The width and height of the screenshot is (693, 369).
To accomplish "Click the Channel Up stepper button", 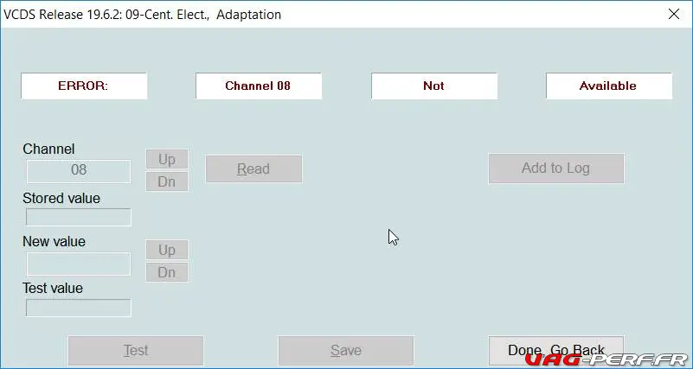I will pyautogui.click(x=167, y=159).
